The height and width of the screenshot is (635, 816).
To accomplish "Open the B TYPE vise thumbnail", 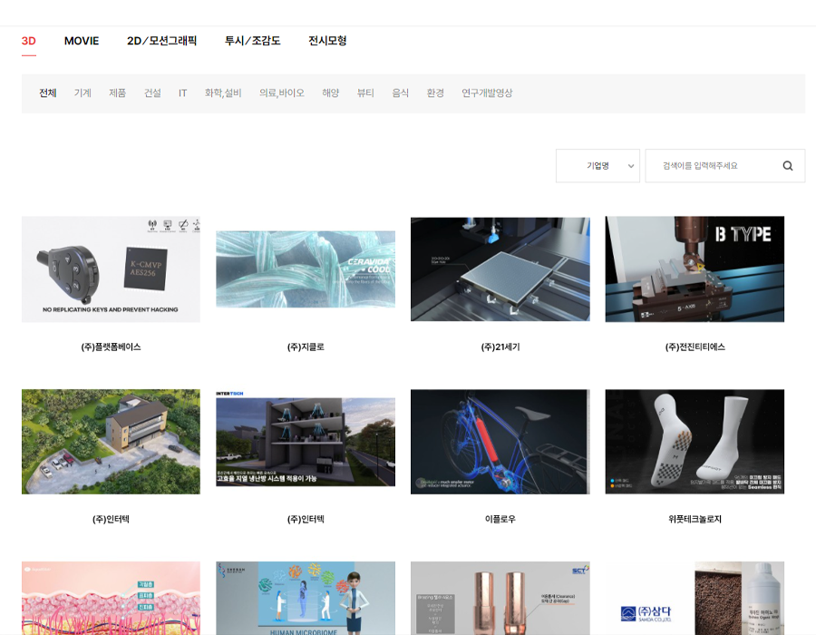I will coord(695,269).
